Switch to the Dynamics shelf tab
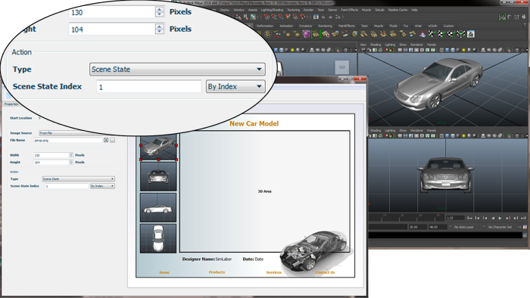Viewport: 530px width, 298px height. [x=305, y=26]
